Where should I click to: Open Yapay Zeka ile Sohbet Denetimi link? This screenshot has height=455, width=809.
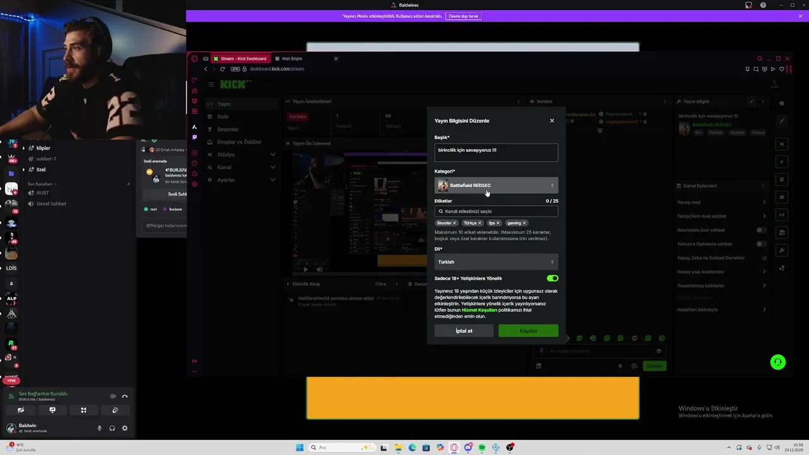point(721,258)
